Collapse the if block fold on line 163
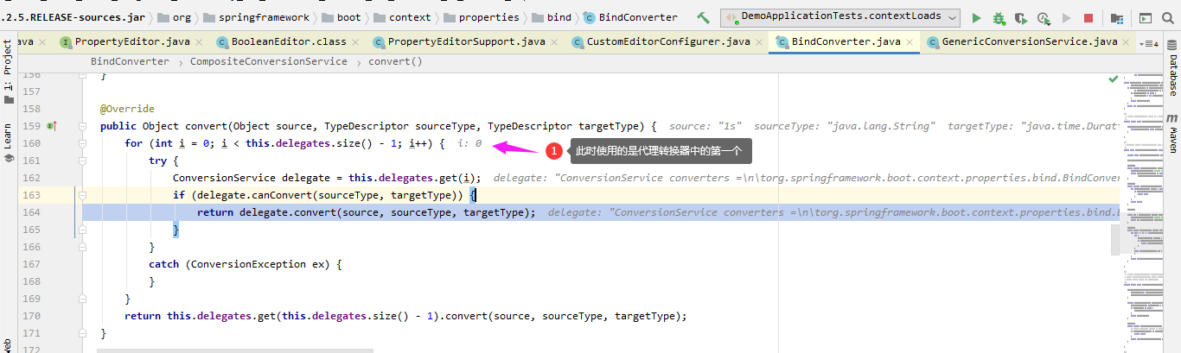 (84, 195)
